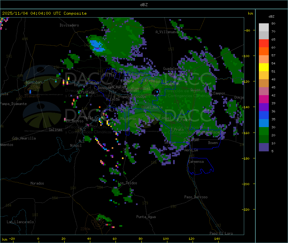
Task: Click the S_Pintada map label
Action: tap(85, 92)
